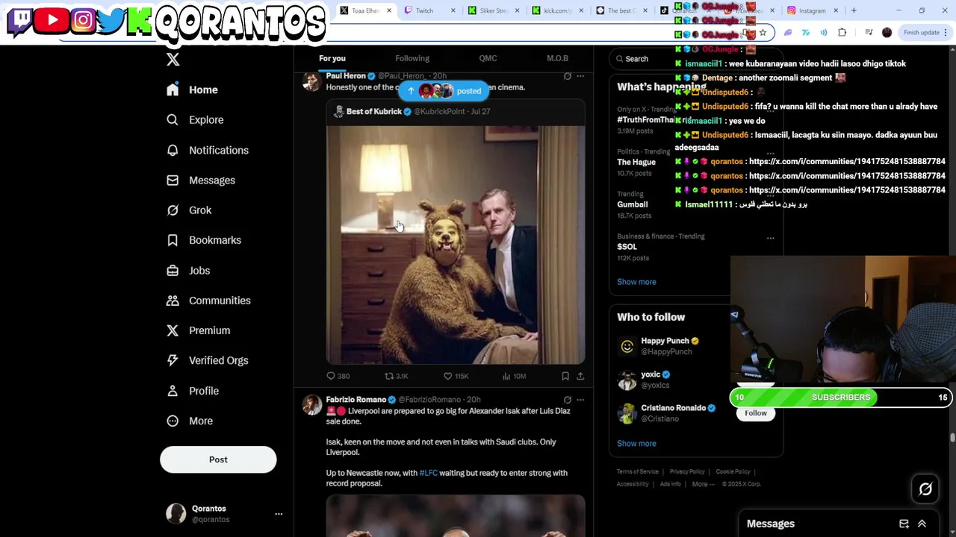This screenshot has width=956, height=537.
Task: Bookmark the Paul Heron post
Action: click(x=565, y=376)
